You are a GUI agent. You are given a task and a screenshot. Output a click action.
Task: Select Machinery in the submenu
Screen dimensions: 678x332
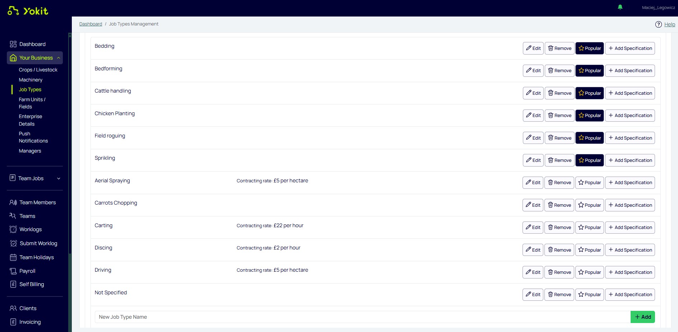(x=31, y=80)
